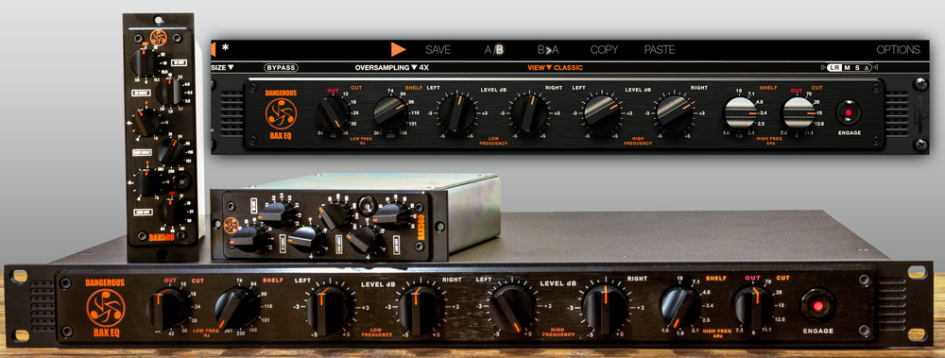Toggle the plugin ENGAGE button

[848, 112]
